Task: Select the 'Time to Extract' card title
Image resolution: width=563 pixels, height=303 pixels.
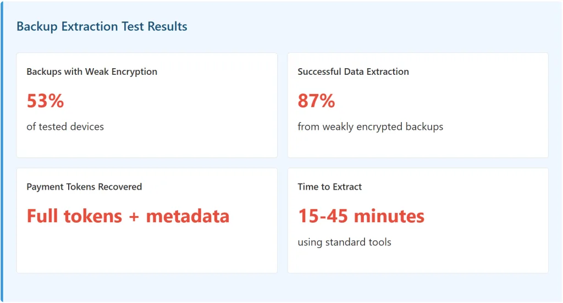Action: pyautogui.click(x=329, y=187)
